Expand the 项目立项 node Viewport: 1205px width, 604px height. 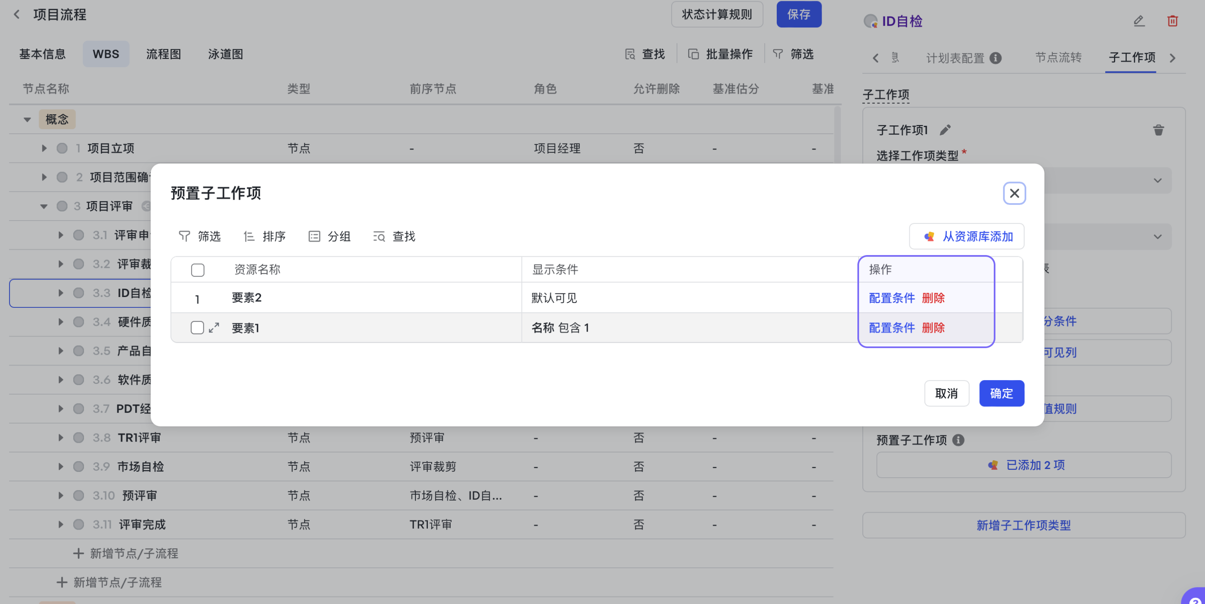point(44,148)
